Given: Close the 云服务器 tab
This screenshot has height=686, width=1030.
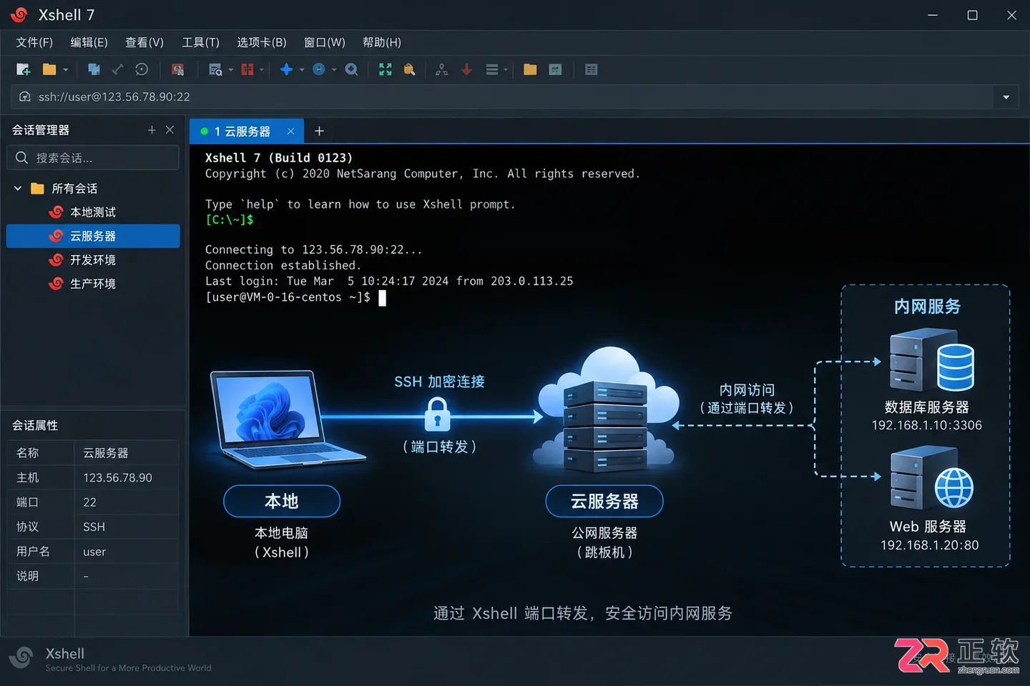Looking at the screenshot, I should [x=290, y=131].
